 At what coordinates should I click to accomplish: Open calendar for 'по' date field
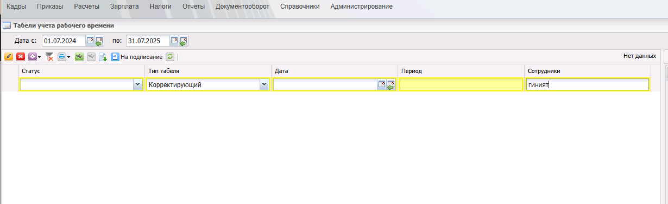tap(174, 41)
